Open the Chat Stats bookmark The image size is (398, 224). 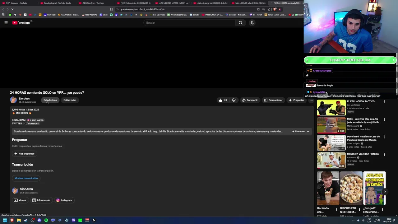click(x=50, y=15)
